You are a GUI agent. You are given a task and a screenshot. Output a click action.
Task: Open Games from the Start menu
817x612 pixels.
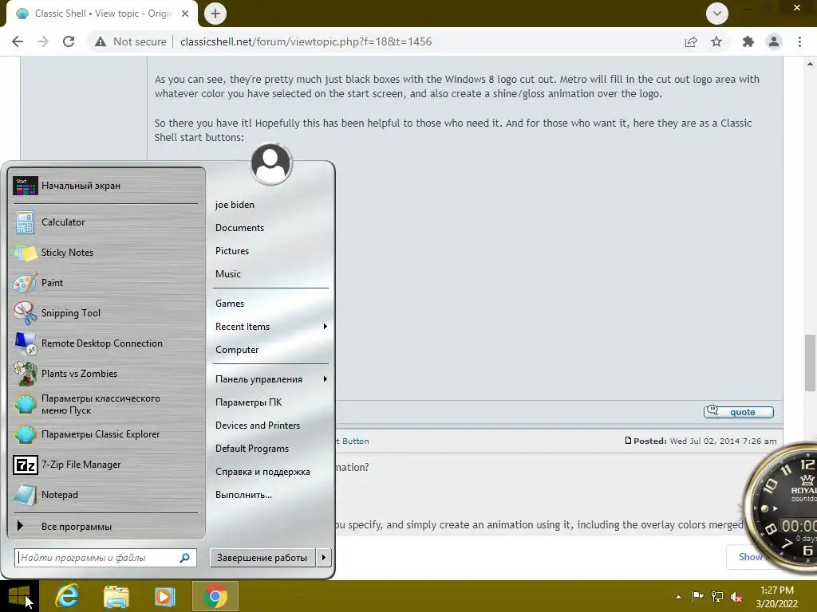pyautogui.click(x=230, y=304)
